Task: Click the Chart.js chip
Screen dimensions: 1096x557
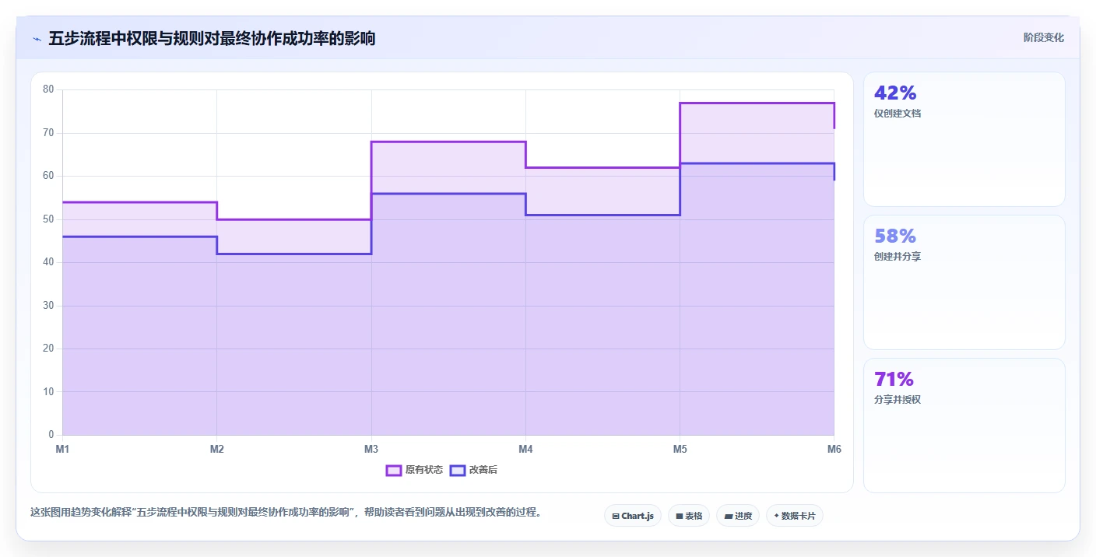Action: point(633,516)
